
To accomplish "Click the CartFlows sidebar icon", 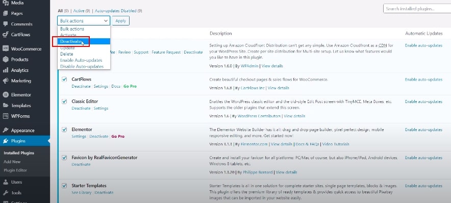I will click(6, 35).
